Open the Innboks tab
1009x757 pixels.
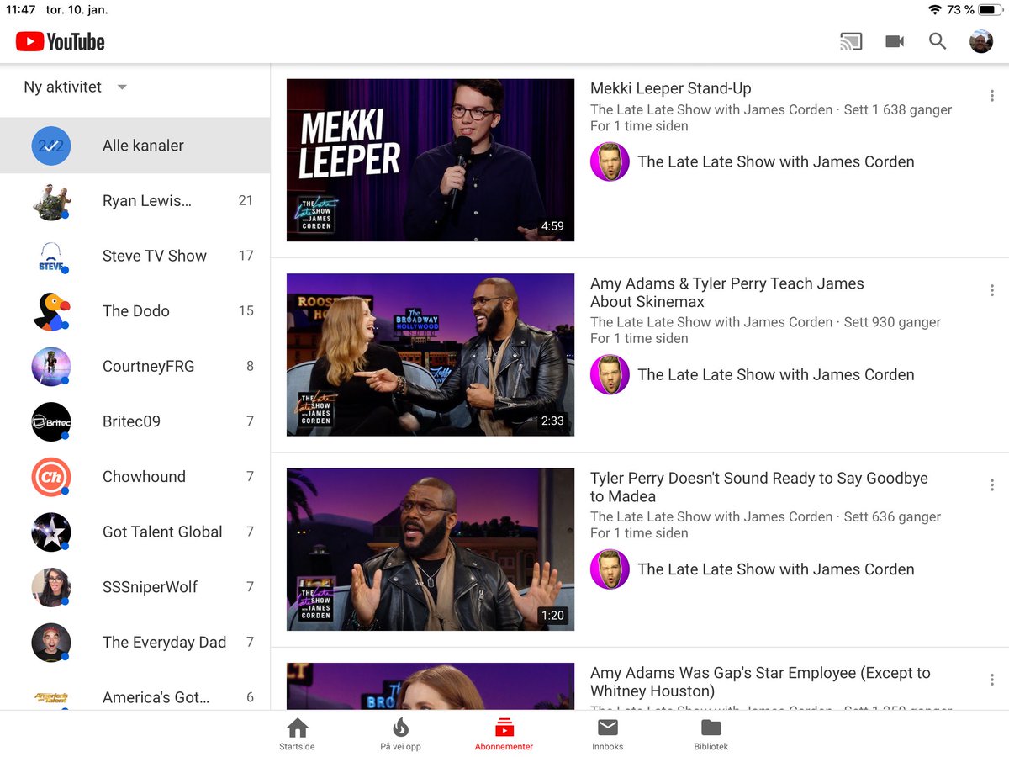tap(608, 734)
